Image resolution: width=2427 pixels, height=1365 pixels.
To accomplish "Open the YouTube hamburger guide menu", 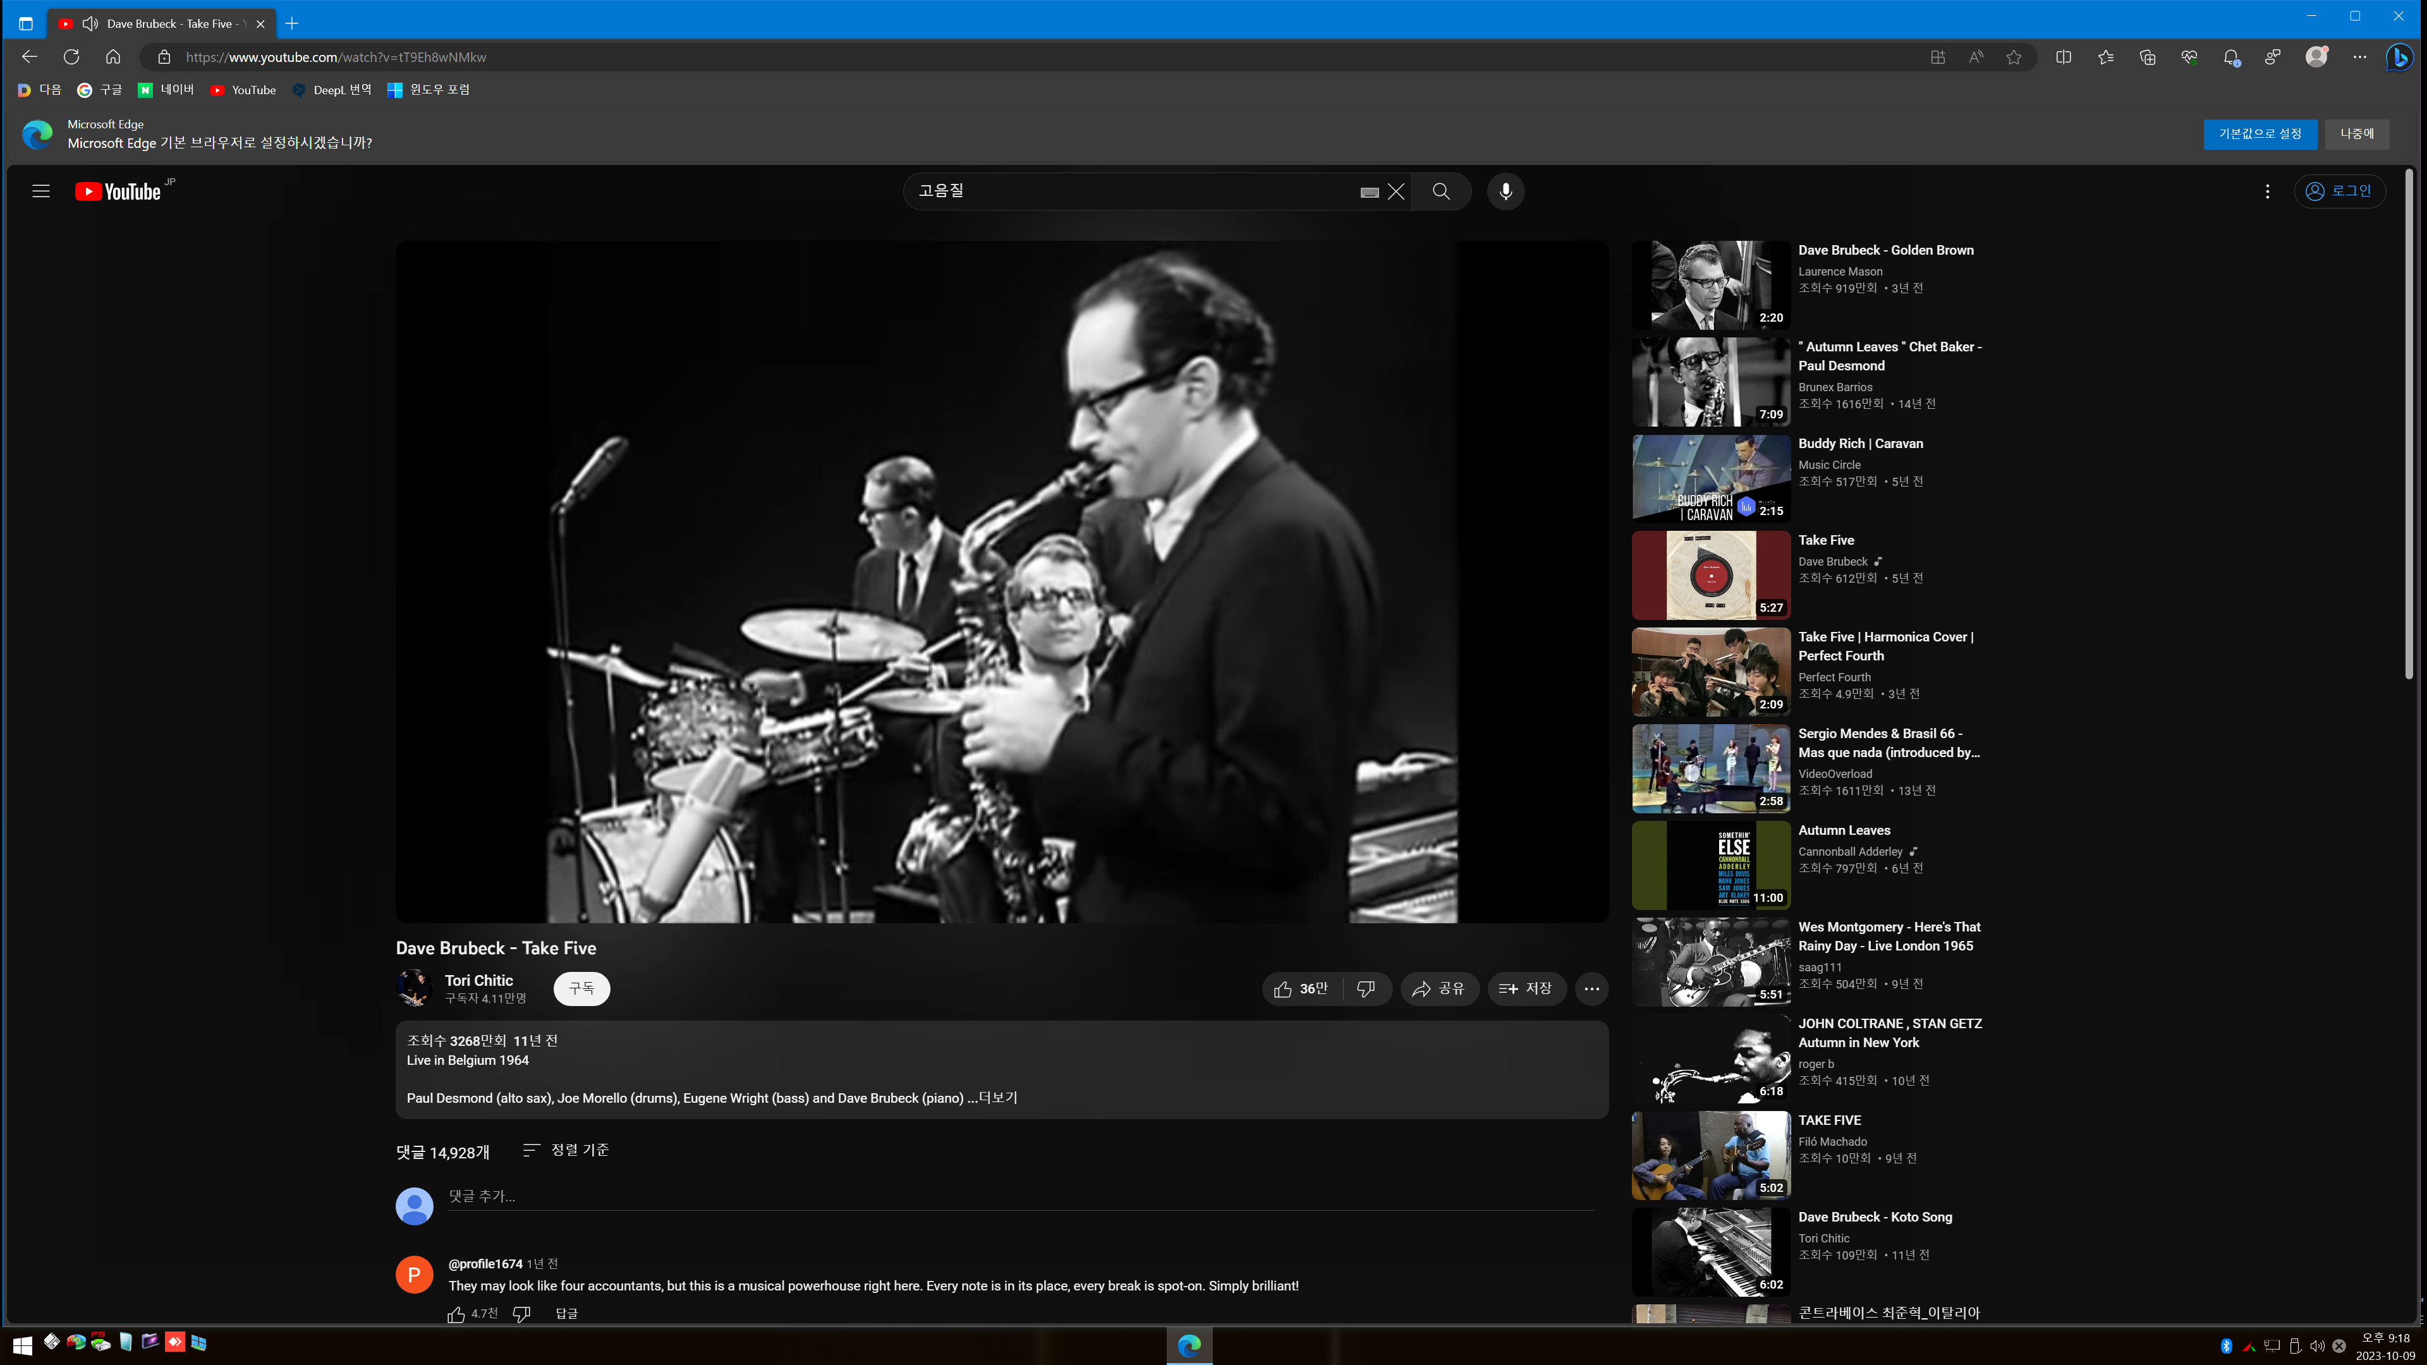I will click(x=40, y=191).
